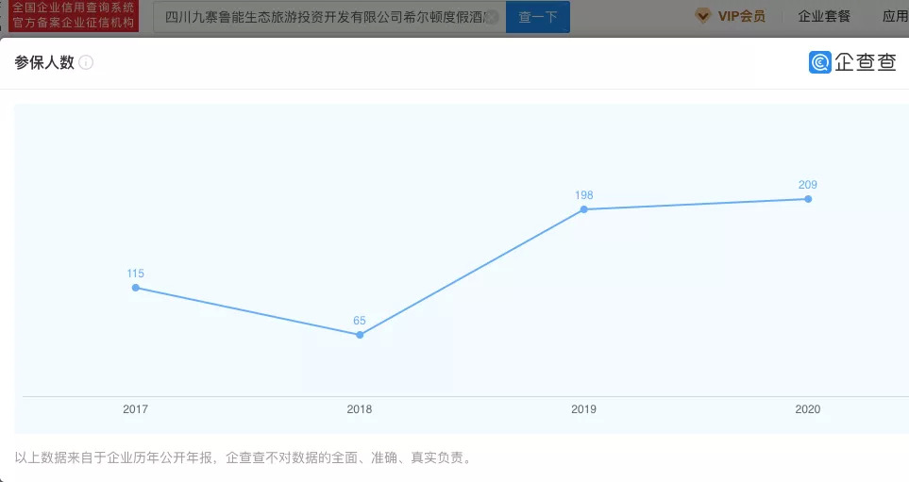Screen dimensions: 909x482
Task: Click the 企查查 logo in the dialog
Action: point(852,62)
